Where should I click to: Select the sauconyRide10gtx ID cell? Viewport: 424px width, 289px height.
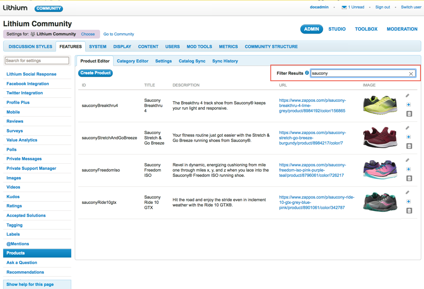pyautogui.click(x=99, y=203)
